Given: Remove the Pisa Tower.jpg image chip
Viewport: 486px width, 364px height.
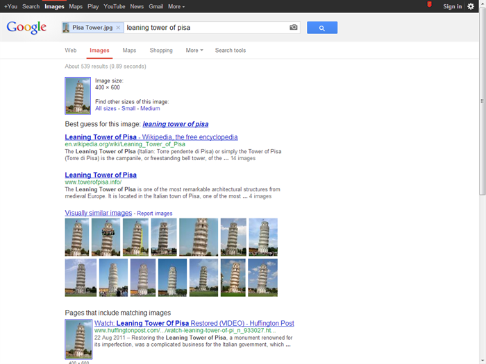Looking at the screenshot, I should (118, 28).
